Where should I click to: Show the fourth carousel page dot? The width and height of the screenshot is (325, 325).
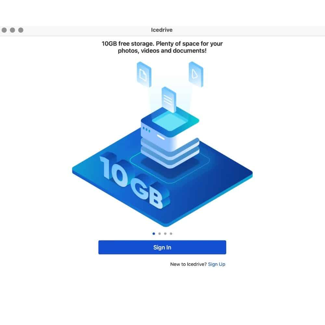click(171, 234)
